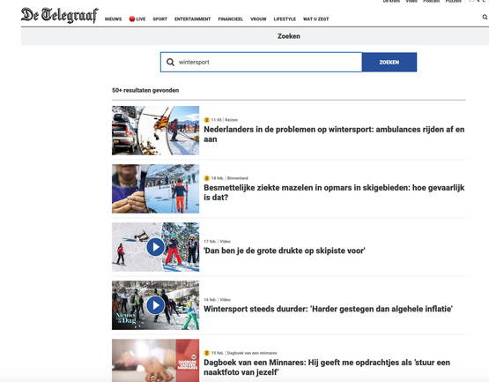Click the 'Reizen' category label

pos(231,120)
